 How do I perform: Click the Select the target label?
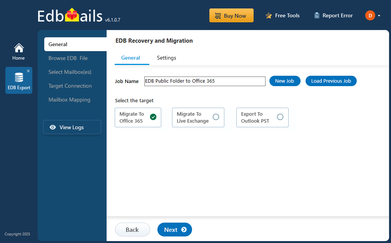(134, 100)
